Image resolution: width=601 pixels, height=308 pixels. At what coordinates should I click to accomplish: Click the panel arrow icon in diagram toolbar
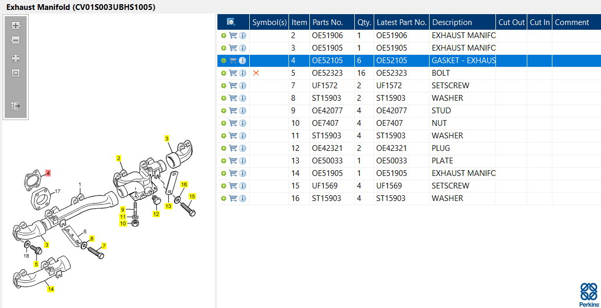15,106
